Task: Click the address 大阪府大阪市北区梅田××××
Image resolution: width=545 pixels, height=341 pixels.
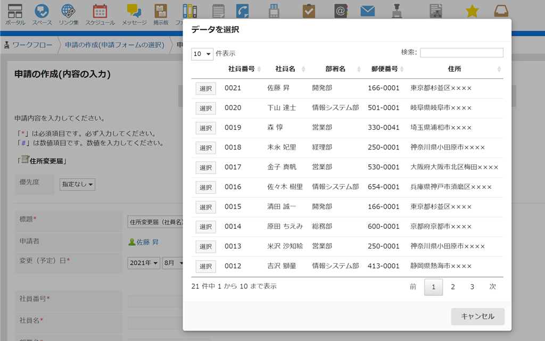Action: [x=455, y=168]
